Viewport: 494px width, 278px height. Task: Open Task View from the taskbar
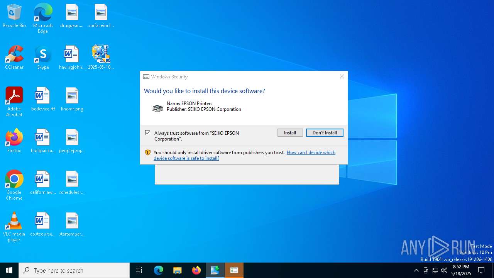coord(139,270)
